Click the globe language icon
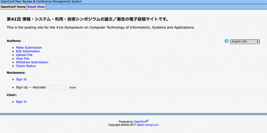Screen dimensions: 267x133 226,41
